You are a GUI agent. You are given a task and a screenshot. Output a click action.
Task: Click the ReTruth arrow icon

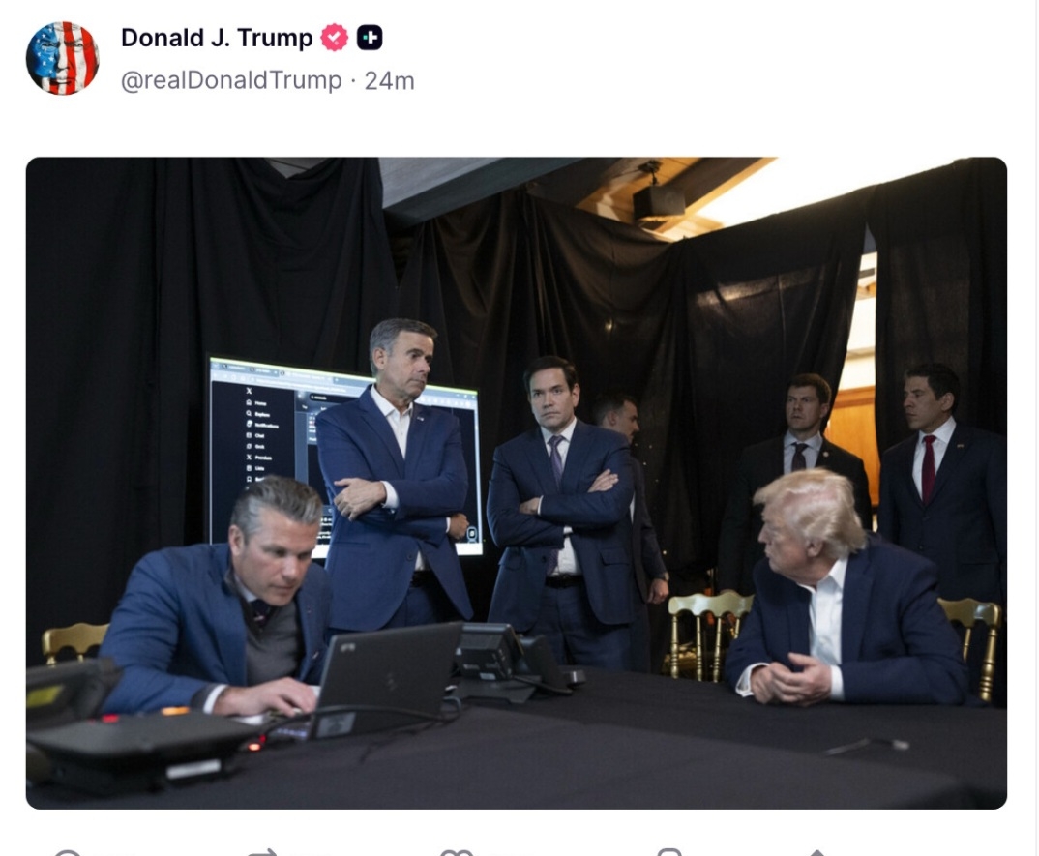click(262, 852)
